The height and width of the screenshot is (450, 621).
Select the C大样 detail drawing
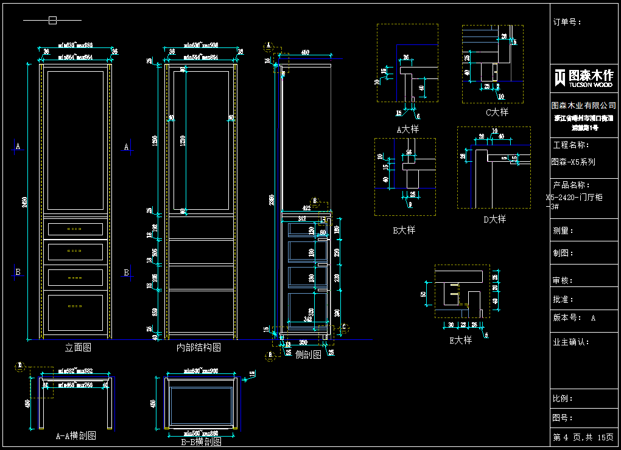tap(492, 64)
